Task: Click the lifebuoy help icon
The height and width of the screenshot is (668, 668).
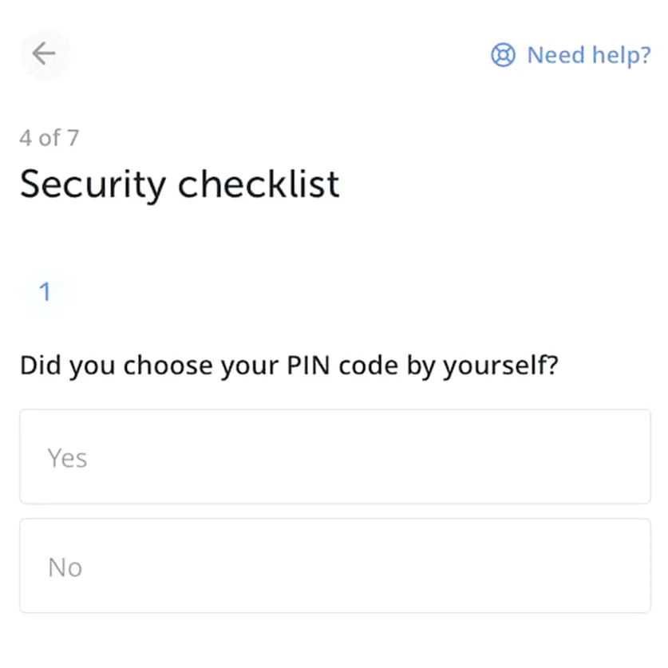Action: [503, 55]
